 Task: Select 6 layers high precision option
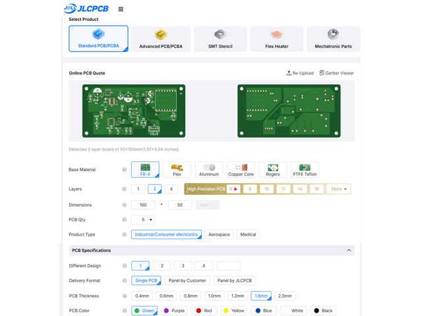233,189
